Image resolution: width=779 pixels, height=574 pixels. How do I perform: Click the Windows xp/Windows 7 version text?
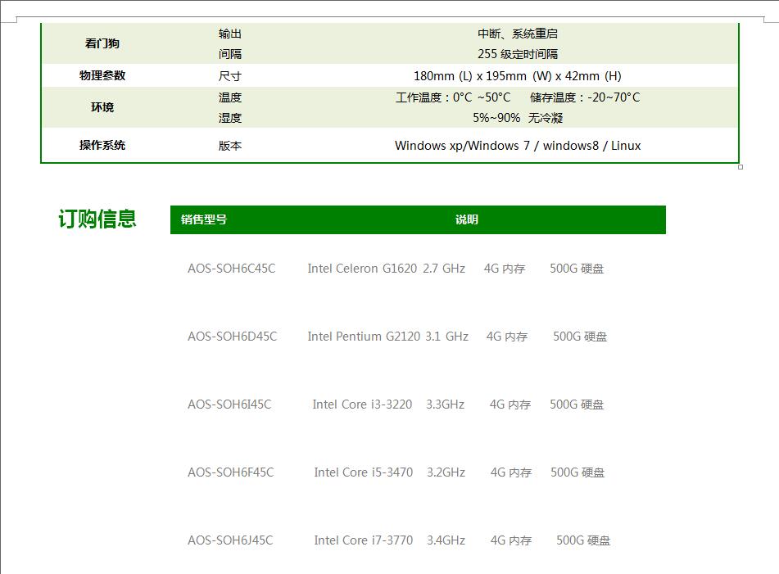(517, 146)
